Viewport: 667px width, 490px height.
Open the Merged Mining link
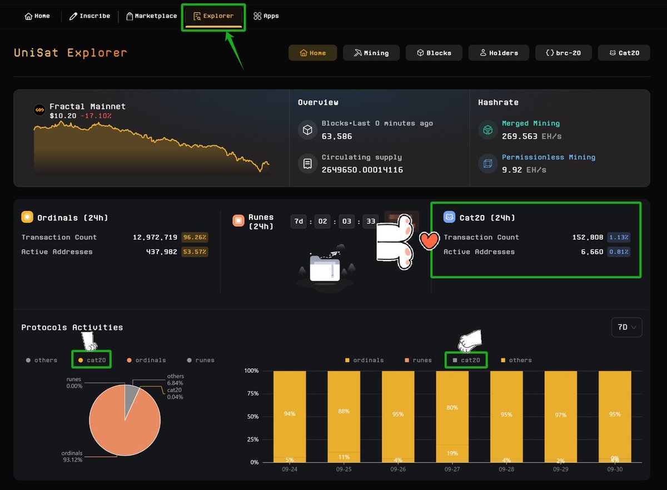(x=531, y=123)
